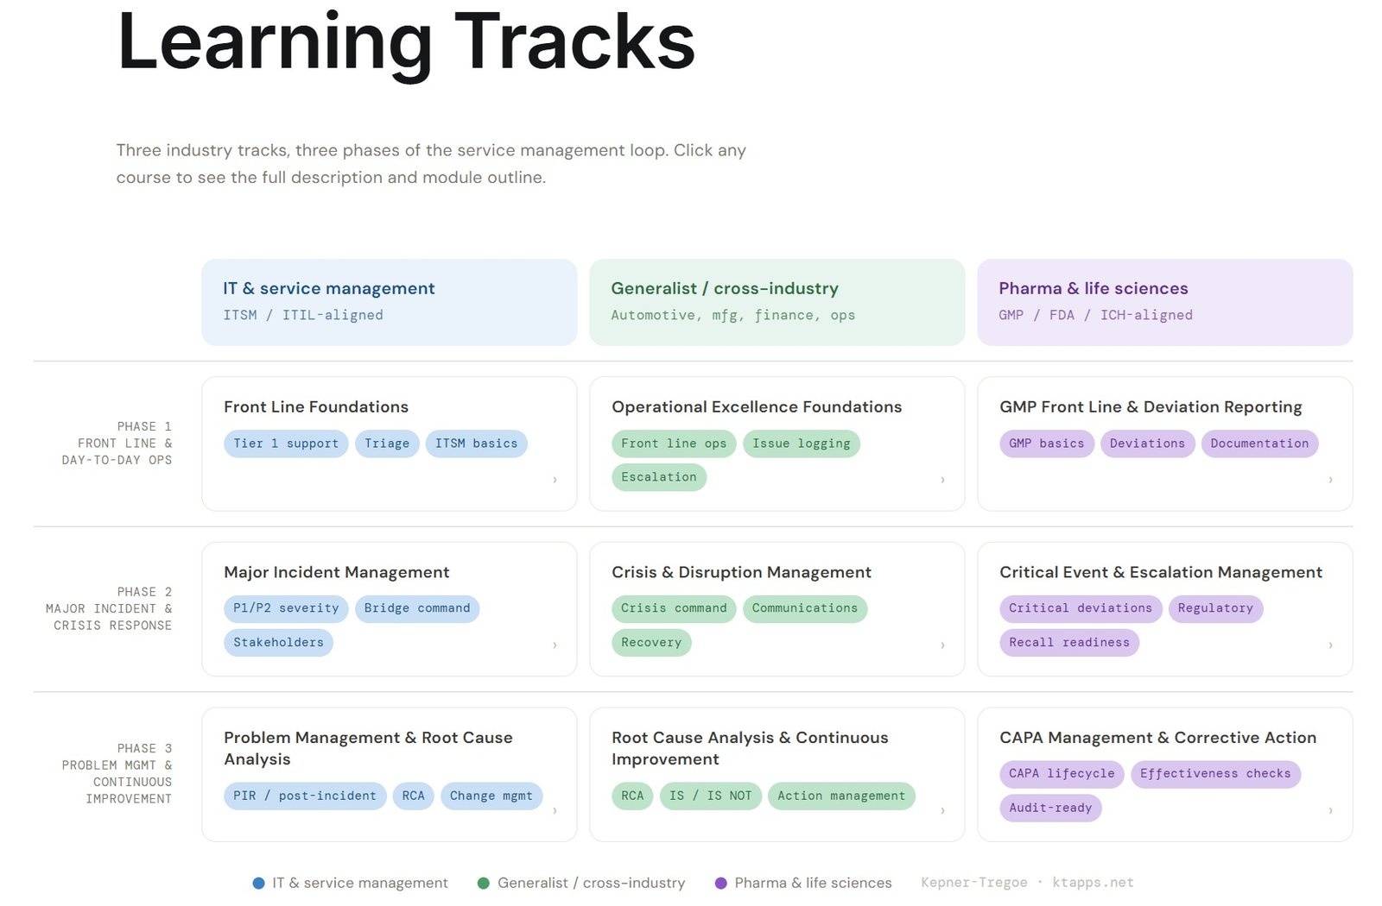
Task: Click GMP basics tag
Action: pos(1047,444)
